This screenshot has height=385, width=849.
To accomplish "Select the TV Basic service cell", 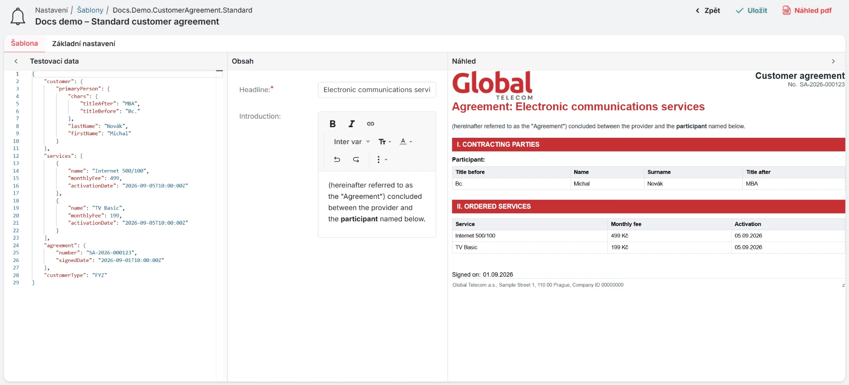I will 530,247.
